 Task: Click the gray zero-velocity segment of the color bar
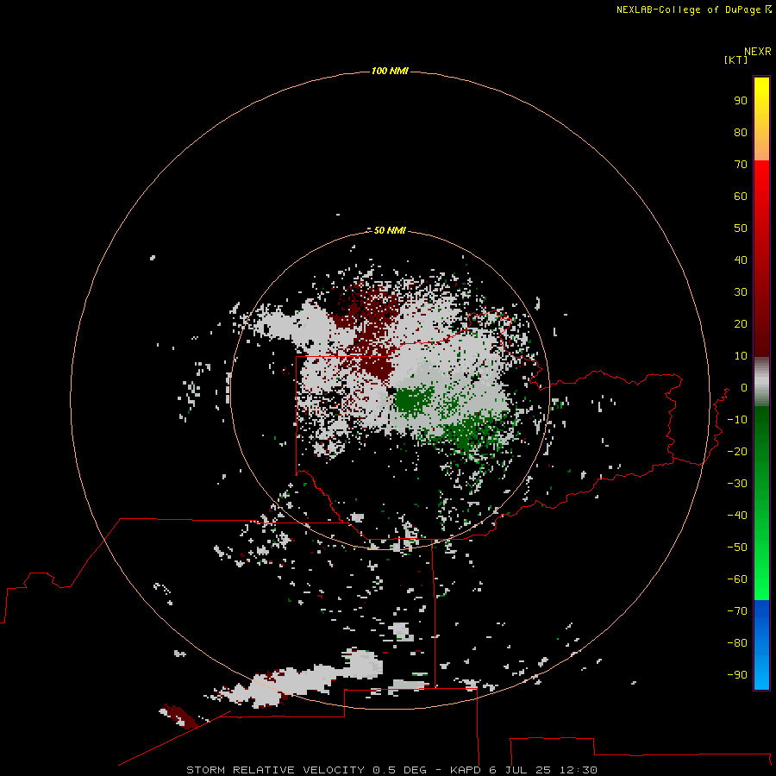coord(761,382)
